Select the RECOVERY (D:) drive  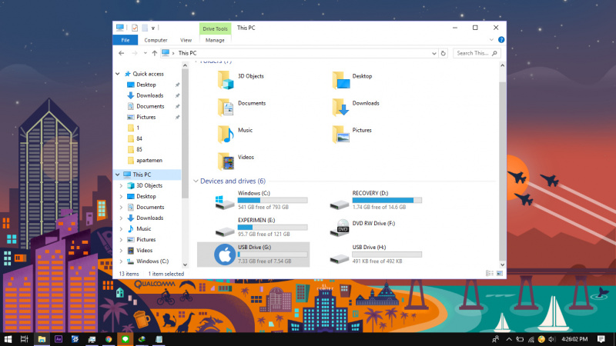point(376,200)
